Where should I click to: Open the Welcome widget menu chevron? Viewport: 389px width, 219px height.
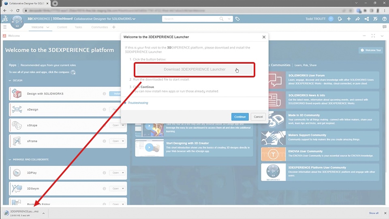pos(382,36)
